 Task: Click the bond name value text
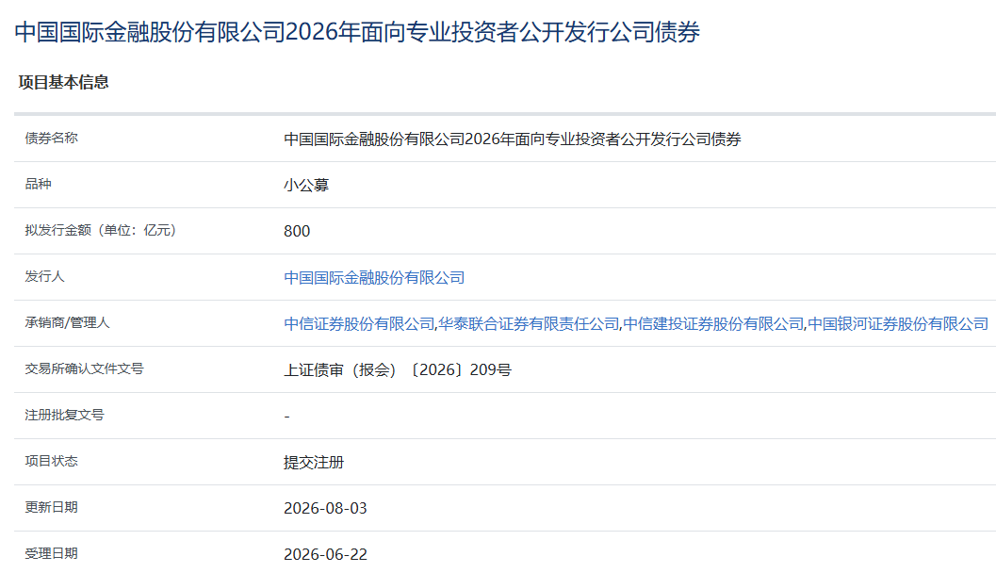512,139
